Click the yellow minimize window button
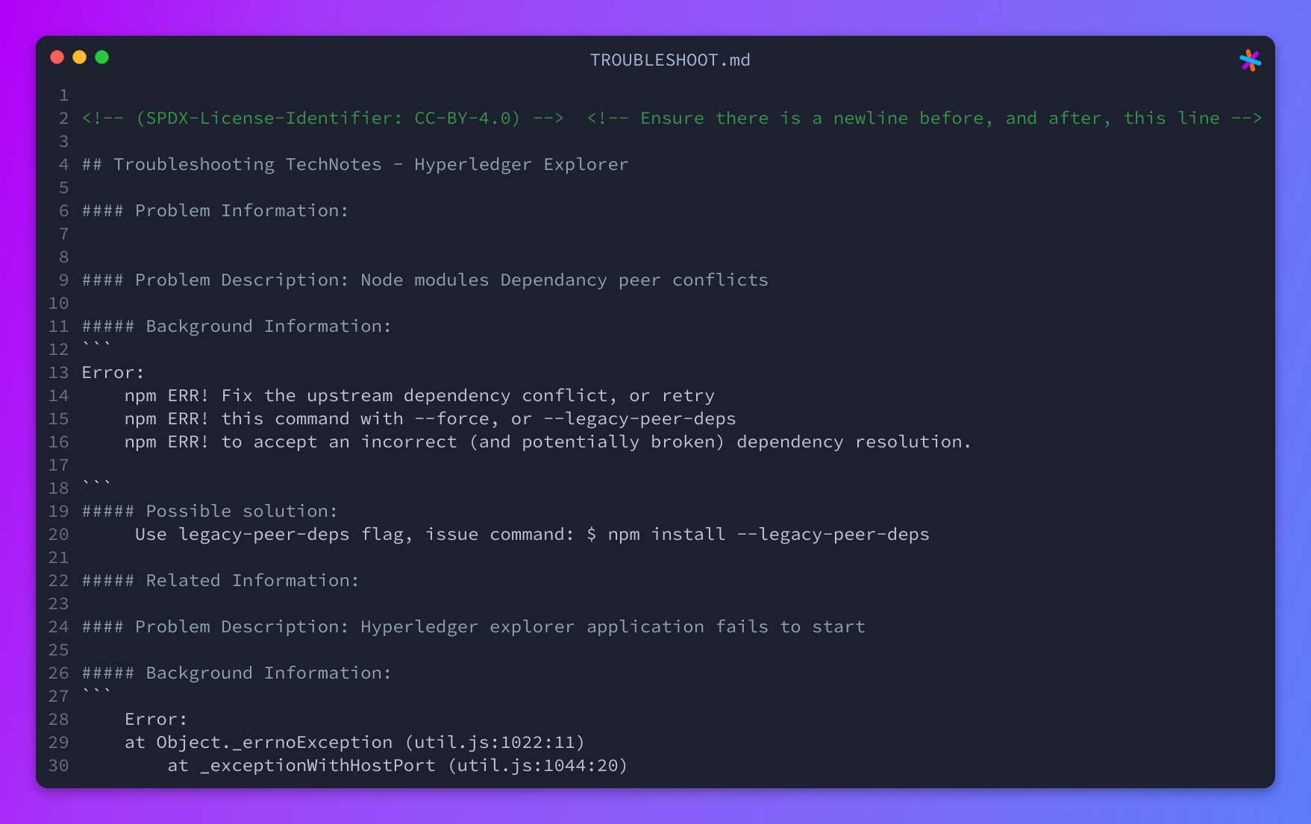 80,57
